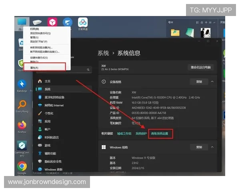Click the plus icon in the desktop widget header
The height and width of the screenshot is (192, 240).
[206, 22]
